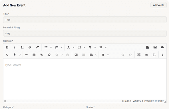The width and height of the screenshot is (169, 109).
Task: Select the text align icon
Action: tap(91, 55)
